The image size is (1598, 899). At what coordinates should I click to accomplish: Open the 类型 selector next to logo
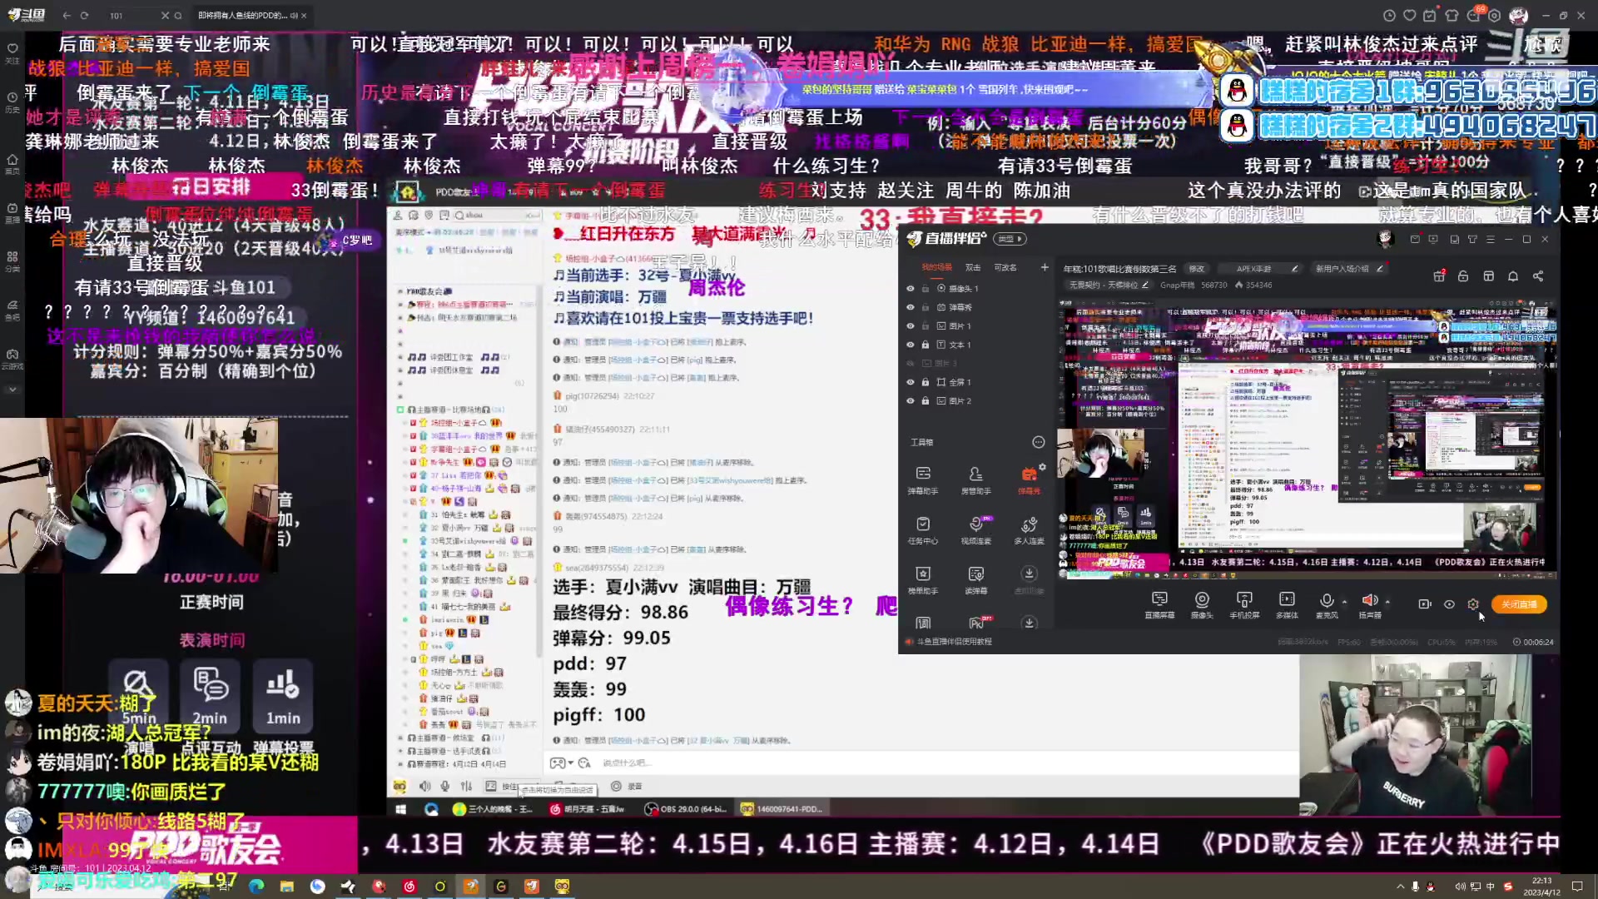1010,239
